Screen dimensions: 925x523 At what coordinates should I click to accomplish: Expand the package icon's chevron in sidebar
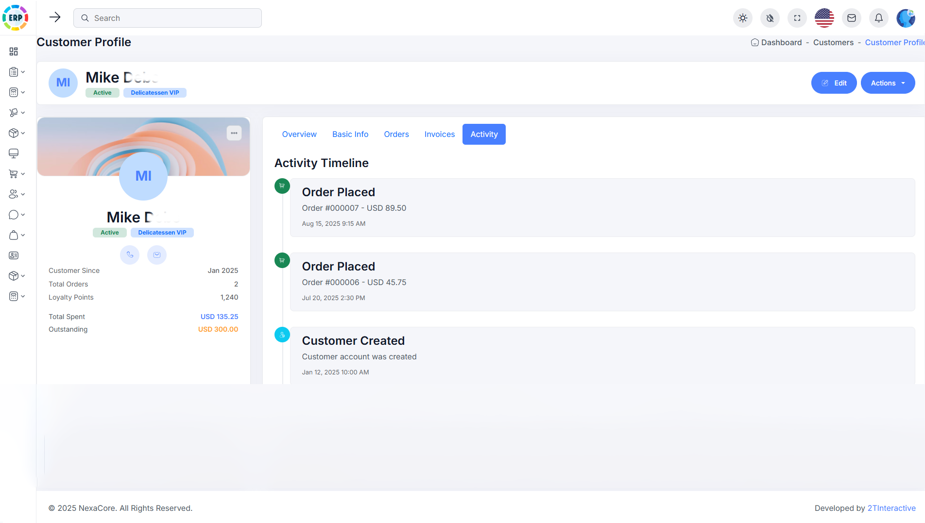tap(23, 133)
